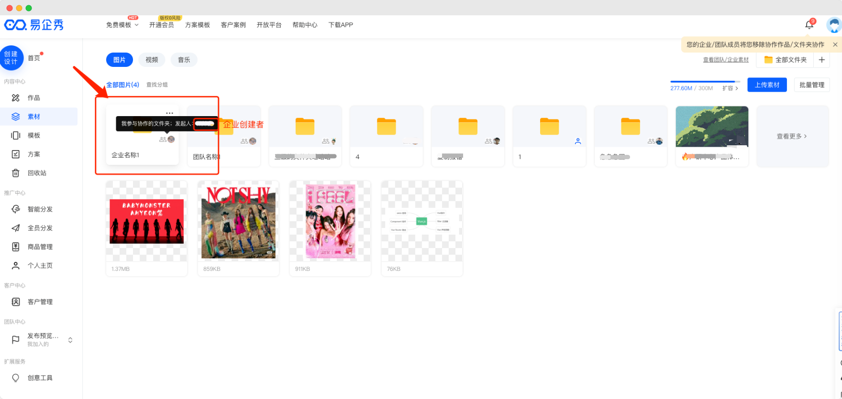Viewport: 842px width, 399px height.
Task: Switch to the 视频 tab
Action: point(152,60)
